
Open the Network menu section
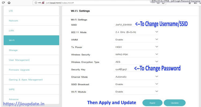point(31,21)
